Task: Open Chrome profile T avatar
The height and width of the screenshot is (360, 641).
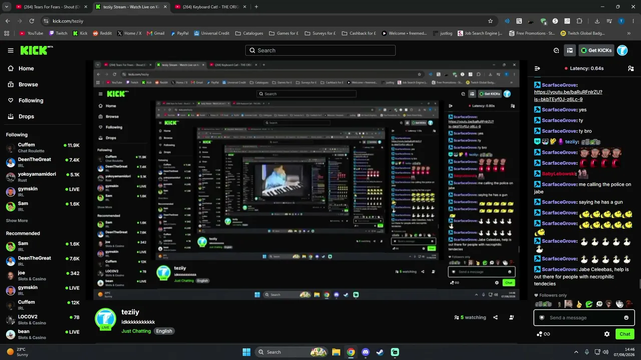Action: point(621,21)
